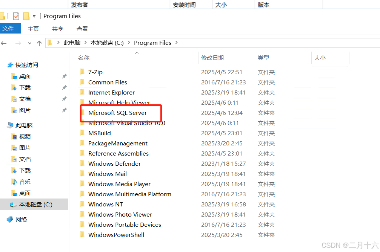Click 本地磁盘 (C:) in the address bar
This screenshot has width=380, height=252.
(x=107, y=43)
